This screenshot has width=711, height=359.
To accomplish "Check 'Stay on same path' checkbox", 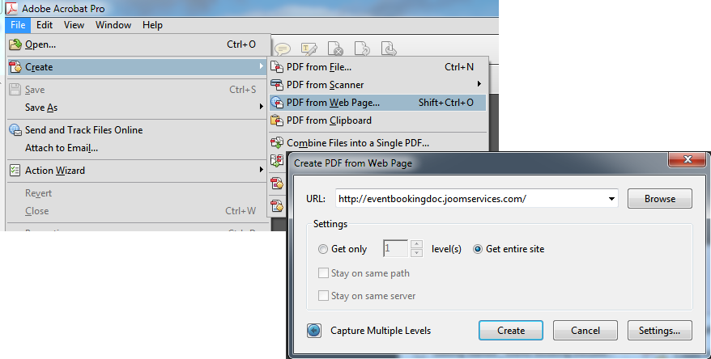I will (324, 273).
